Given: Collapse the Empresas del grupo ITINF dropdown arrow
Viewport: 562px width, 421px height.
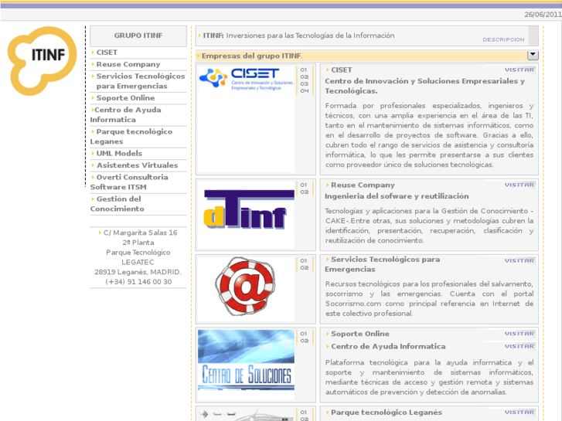Looking at the screenshot, I should 533,55.
